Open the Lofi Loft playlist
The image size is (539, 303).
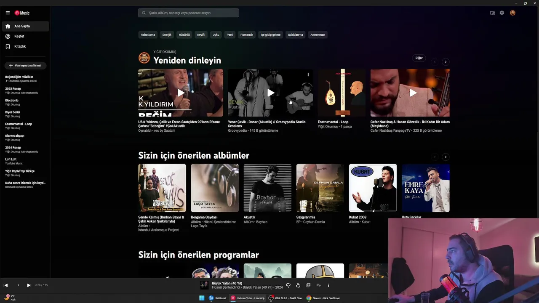click(25, 161)
